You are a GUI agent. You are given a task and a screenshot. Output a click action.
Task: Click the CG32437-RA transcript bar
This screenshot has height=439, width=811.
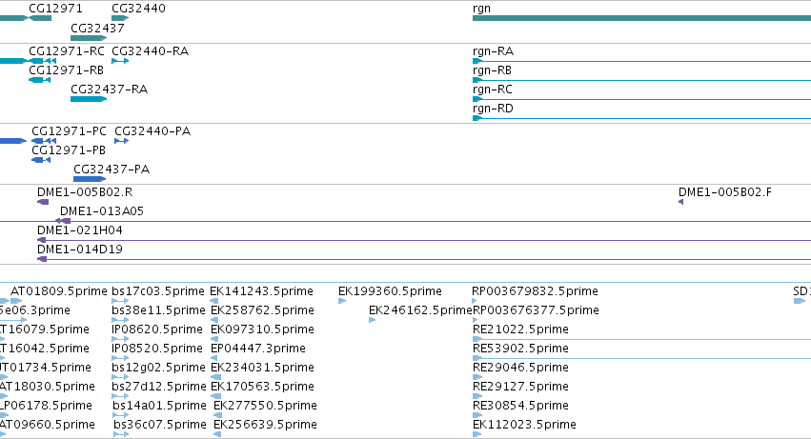click(x=89, y=99)
